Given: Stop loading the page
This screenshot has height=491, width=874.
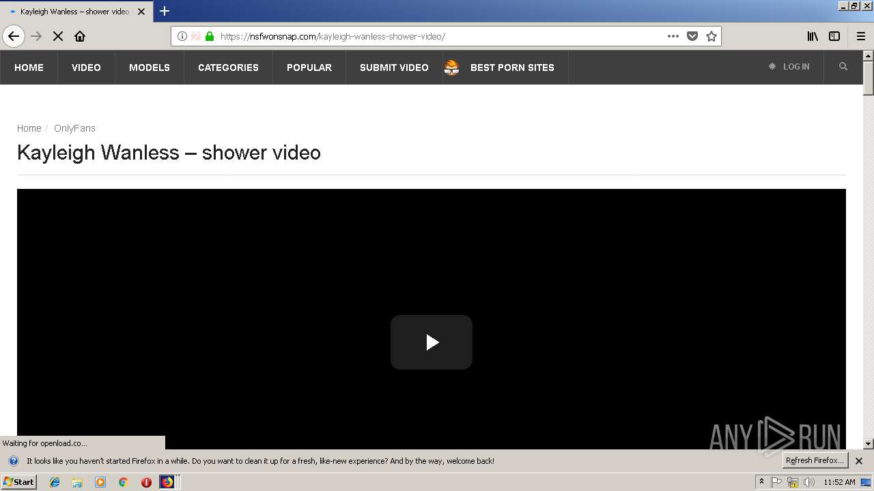Looking at the screenshot, I should click(58, 36).
